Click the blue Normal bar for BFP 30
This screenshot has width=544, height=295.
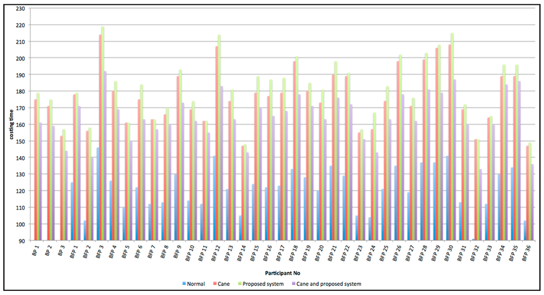(x=447, y=198)
